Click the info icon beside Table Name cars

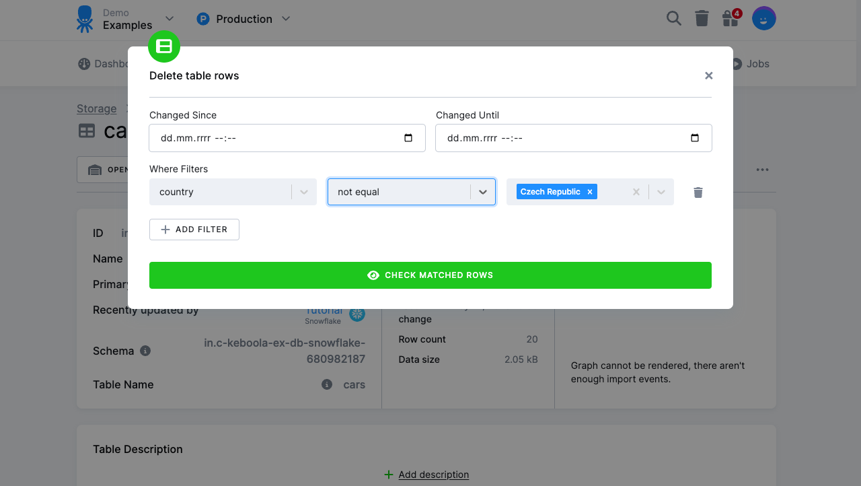(x=326, y=384)
